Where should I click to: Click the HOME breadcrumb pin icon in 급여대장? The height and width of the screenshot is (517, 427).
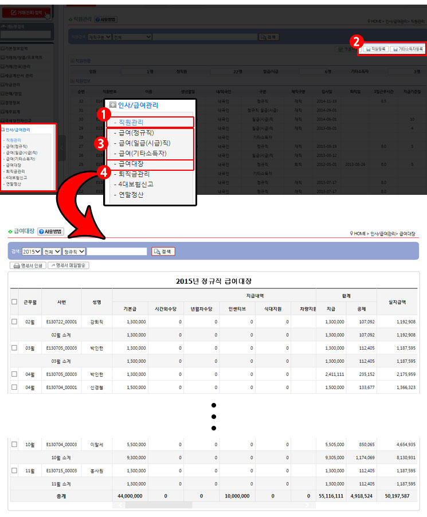(x=351, y=234)
